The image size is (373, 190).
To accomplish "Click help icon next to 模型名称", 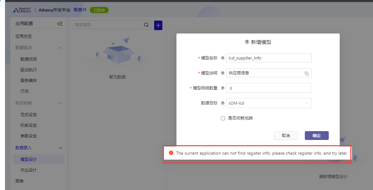I will tap(223, 58).
